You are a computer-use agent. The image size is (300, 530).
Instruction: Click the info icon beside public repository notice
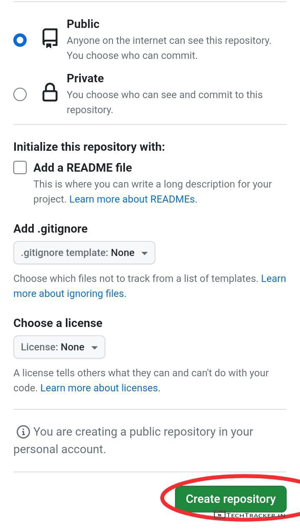point(23,432)
